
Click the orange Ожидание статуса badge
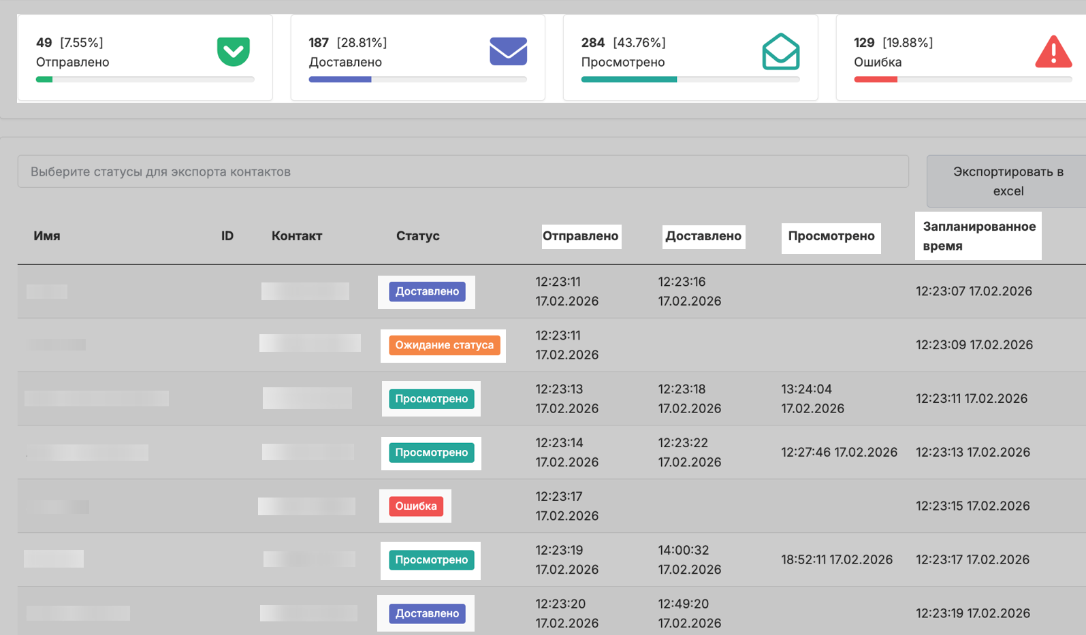click(444, 345)
